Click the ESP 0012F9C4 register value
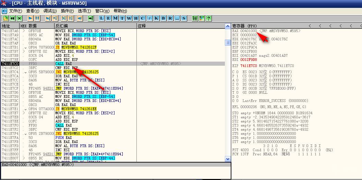This screenshot has height=180, width=362. click(x=249, y=47)
